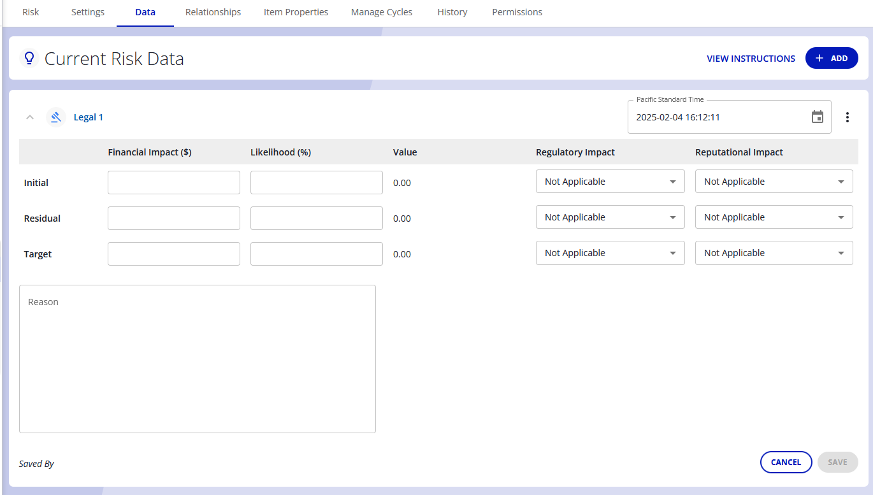Open the calendar date picker icon
The height and width of the screenshot is (495, 873).
click(x=817, y=117)
